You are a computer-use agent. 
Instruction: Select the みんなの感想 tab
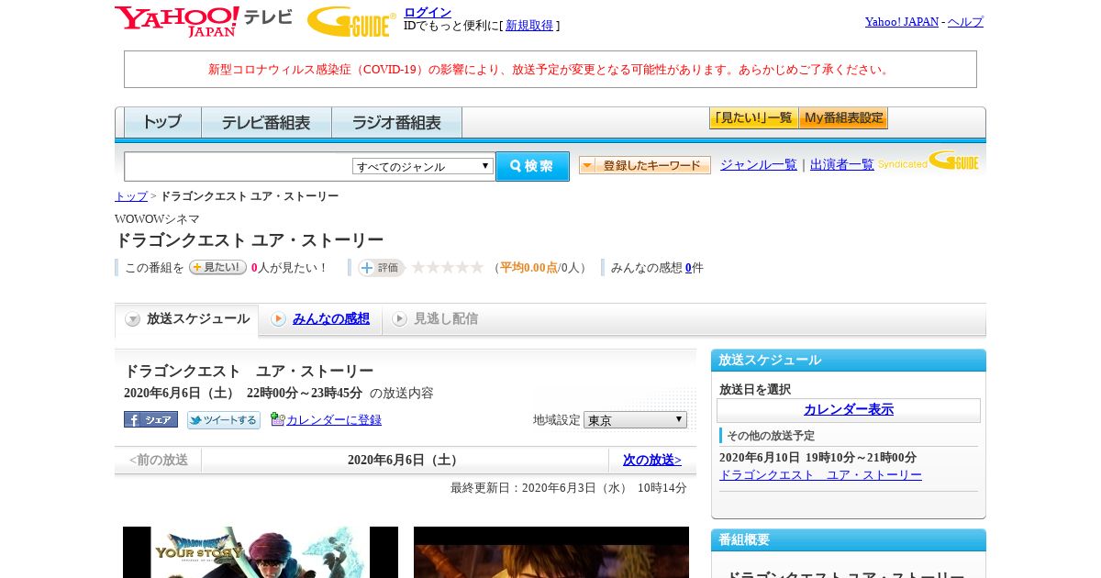tap(320, 319)
